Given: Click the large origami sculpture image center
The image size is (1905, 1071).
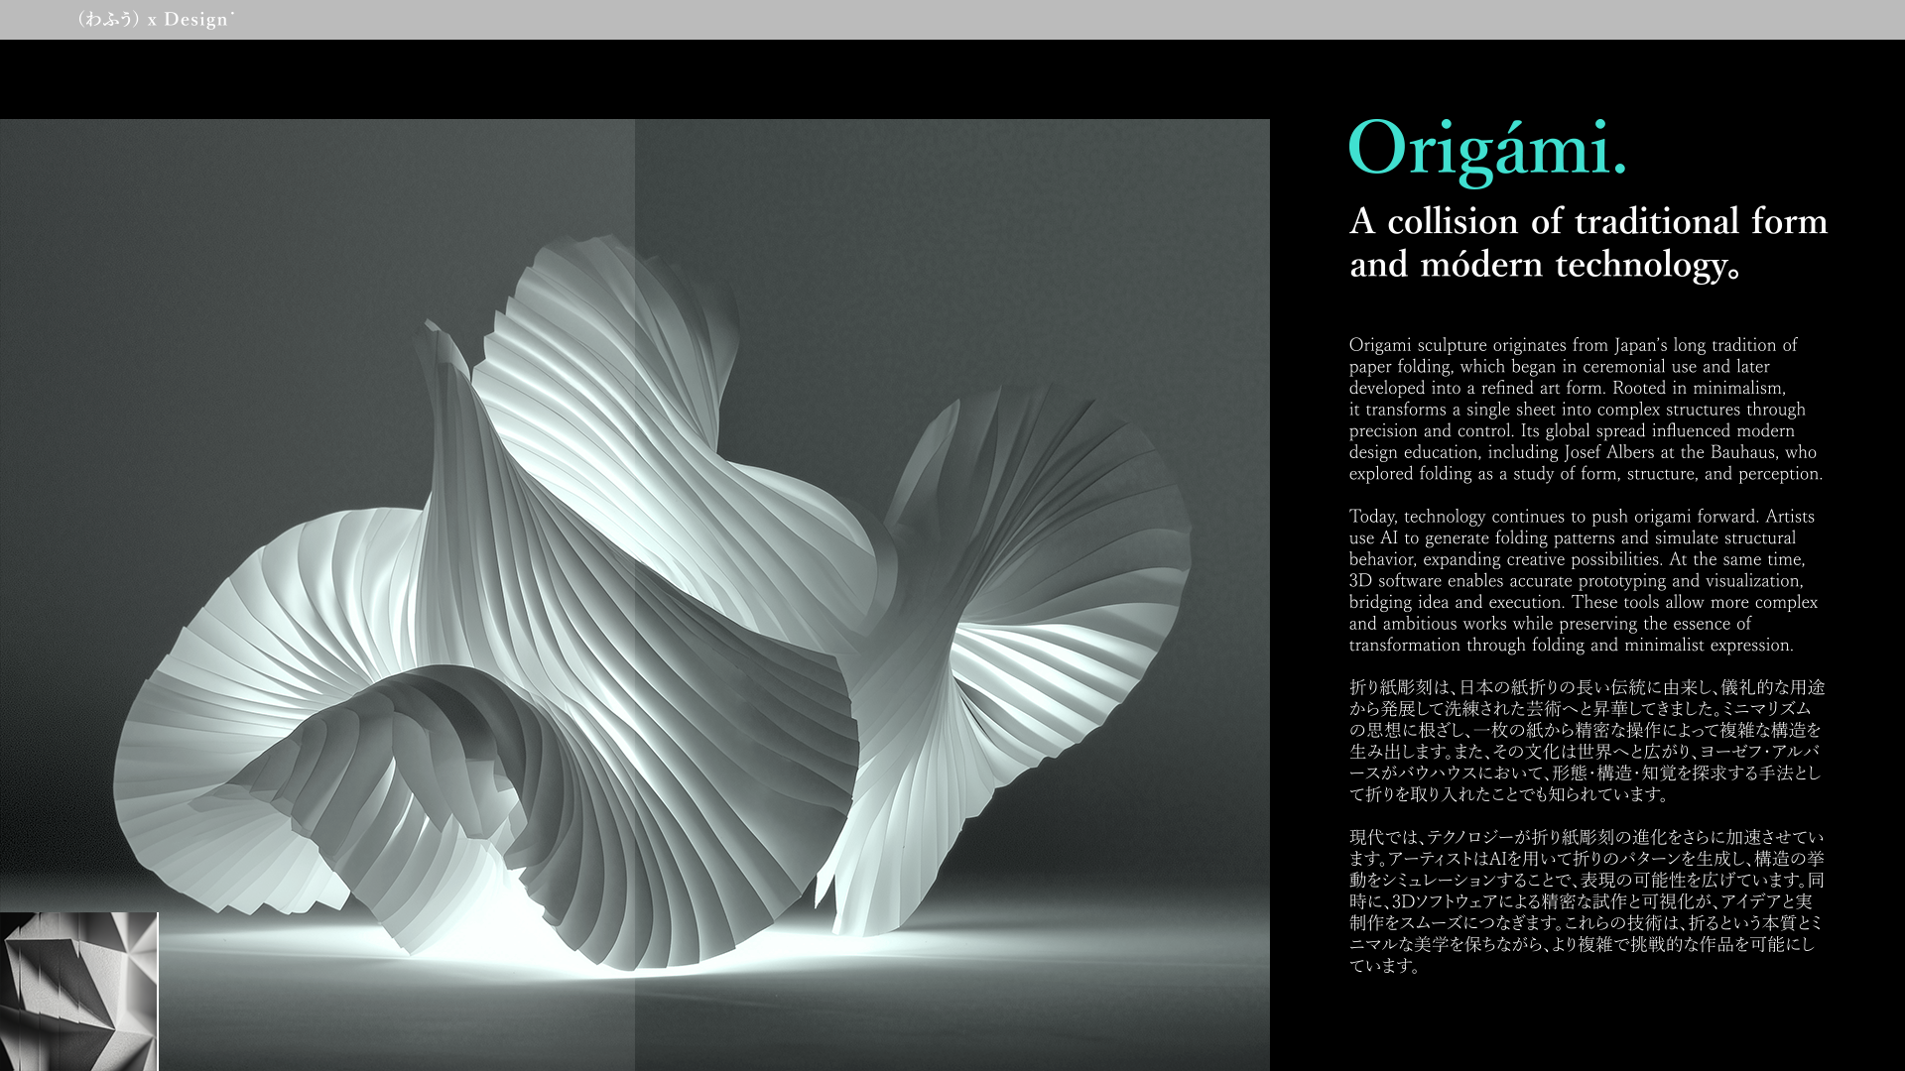Looking at the screenshot, I should pos(635,595).
